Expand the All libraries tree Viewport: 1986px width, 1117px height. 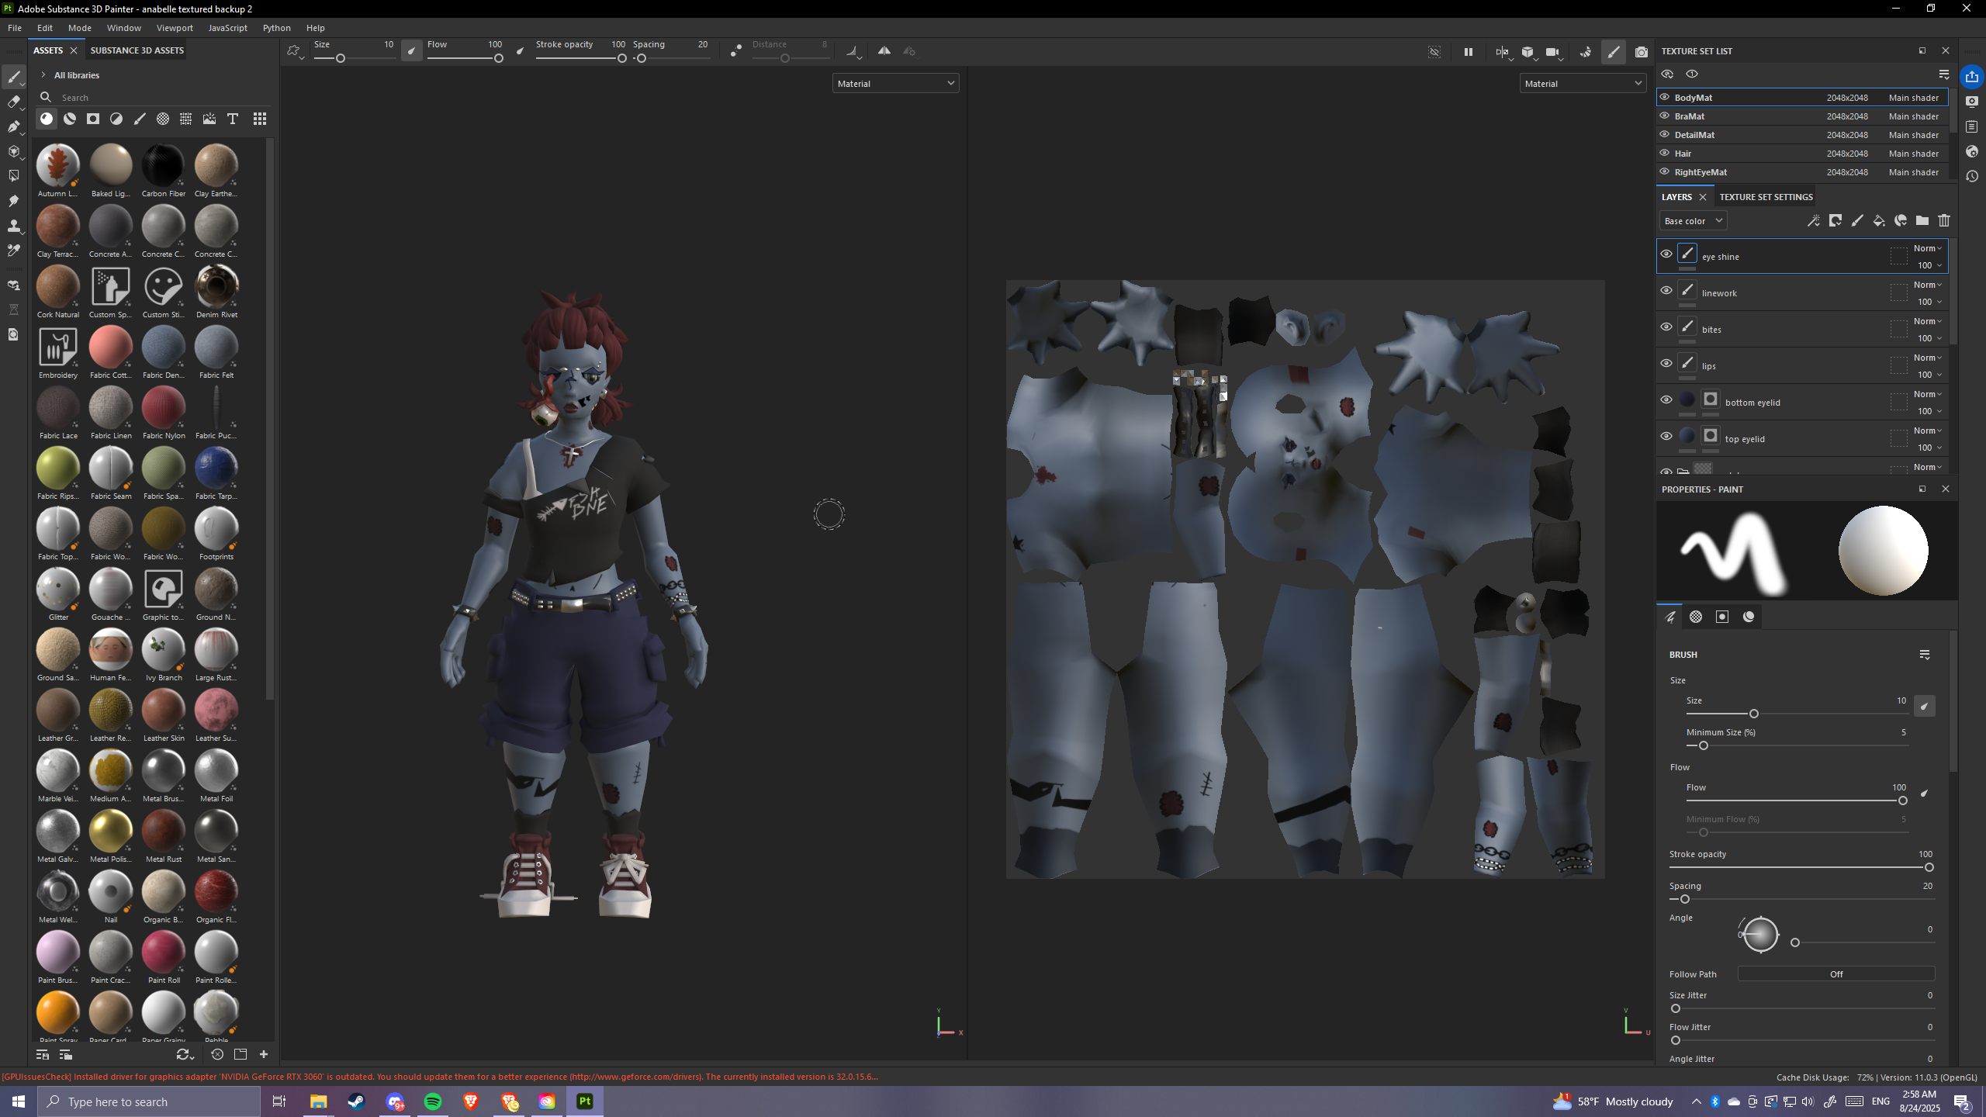(43, 75)
